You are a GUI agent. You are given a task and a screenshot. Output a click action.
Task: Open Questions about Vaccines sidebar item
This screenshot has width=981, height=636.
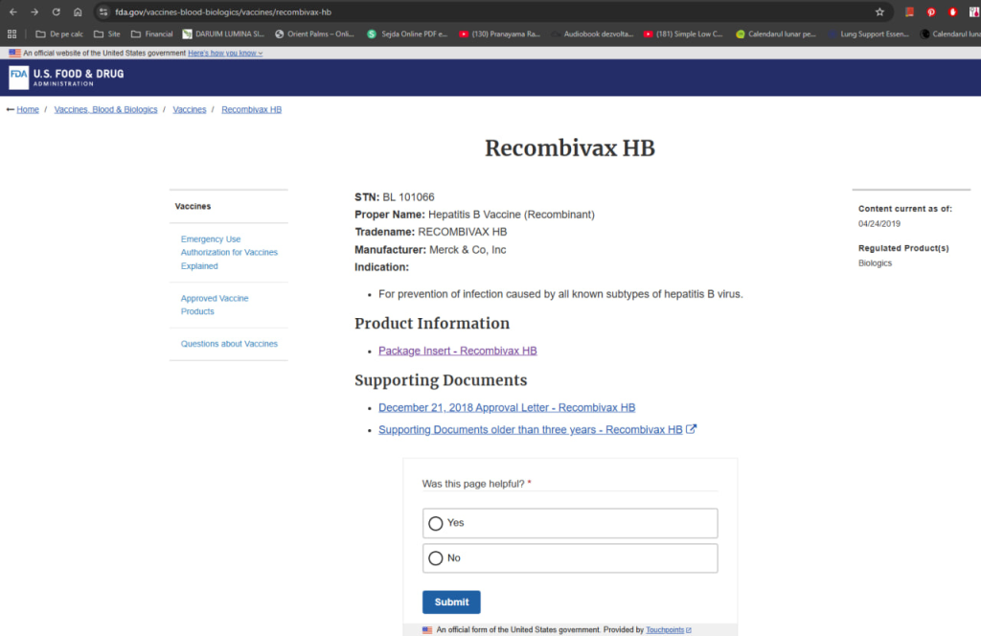[x=229, y=344]
